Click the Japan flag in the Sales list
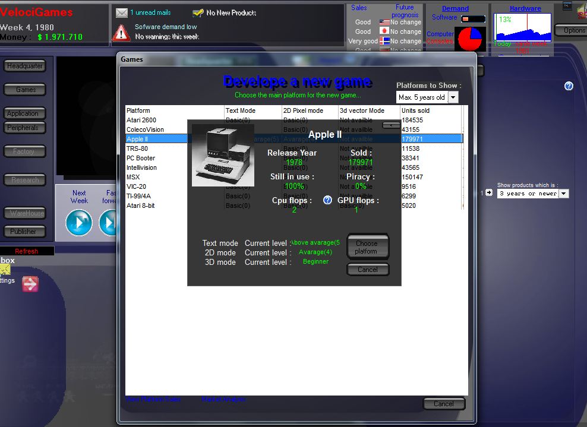The image size is (587, 427). (x=384, y=31)
